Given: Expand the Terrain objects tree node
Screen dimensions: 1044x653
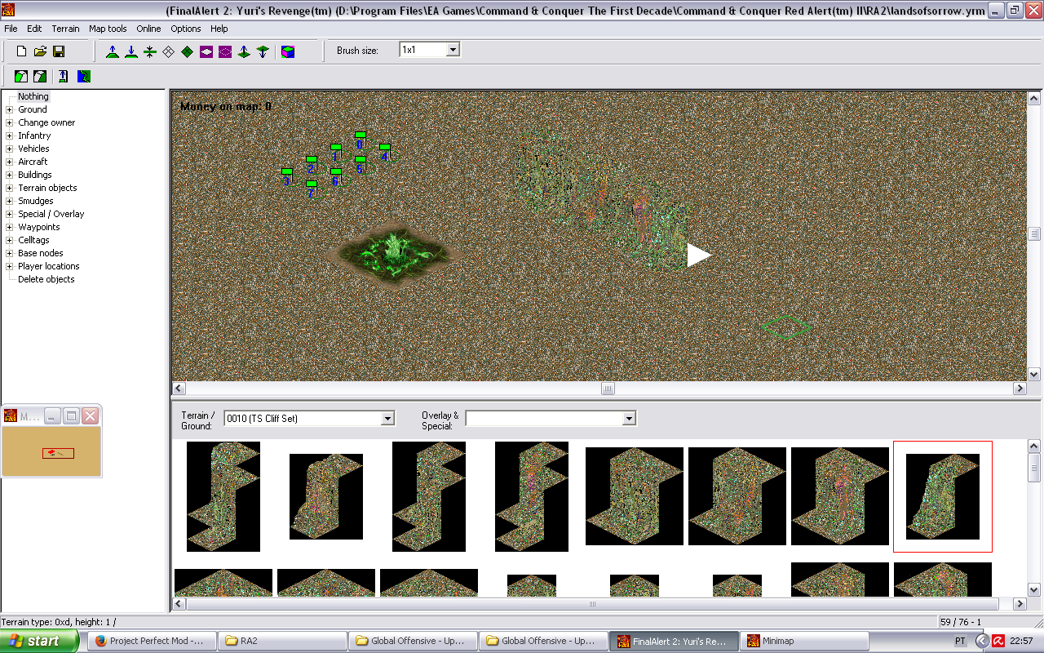Looking at the screenshot, I should [10, 188].
